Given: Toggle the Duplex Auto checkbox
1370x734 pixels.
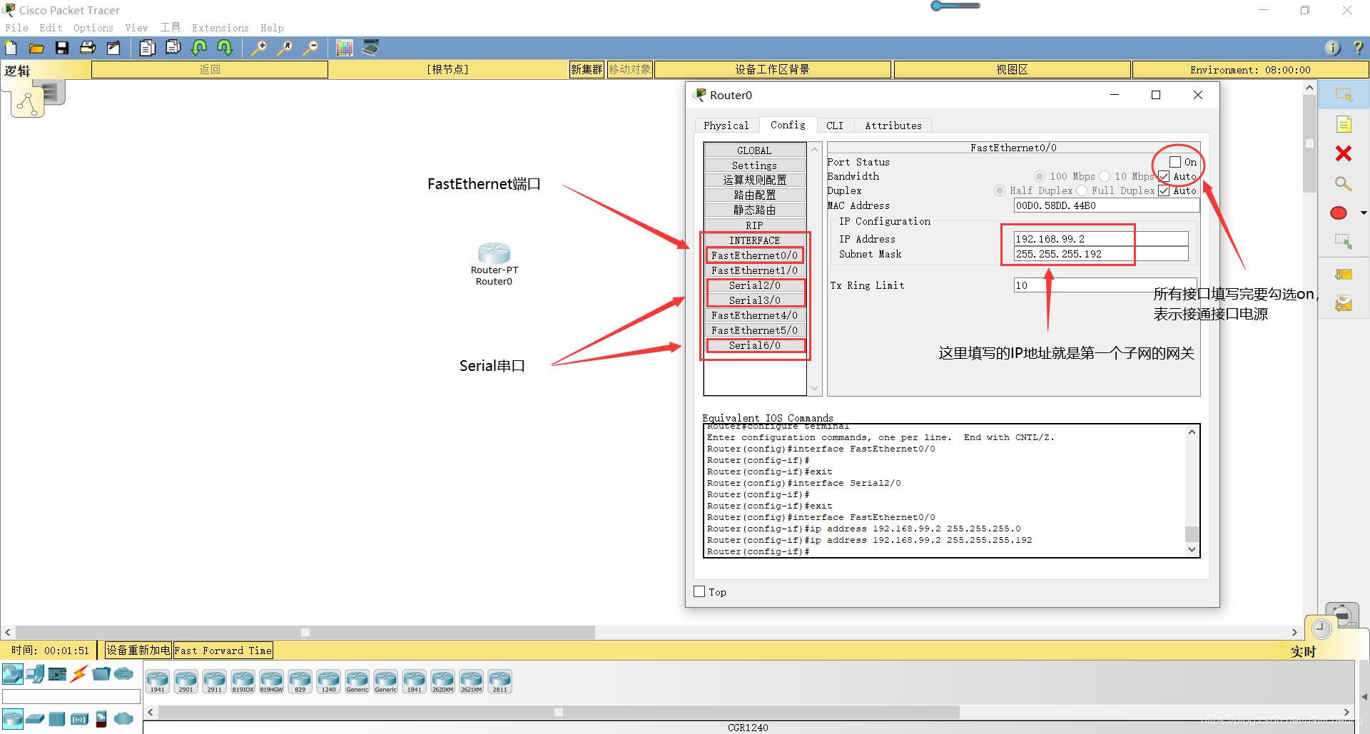Looking at the screenshot, I should pos(1164,190).
